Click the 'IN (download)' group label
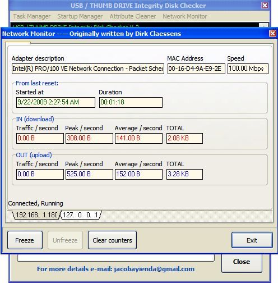Viewport: 278px width, 283px height. coord(35,119)
